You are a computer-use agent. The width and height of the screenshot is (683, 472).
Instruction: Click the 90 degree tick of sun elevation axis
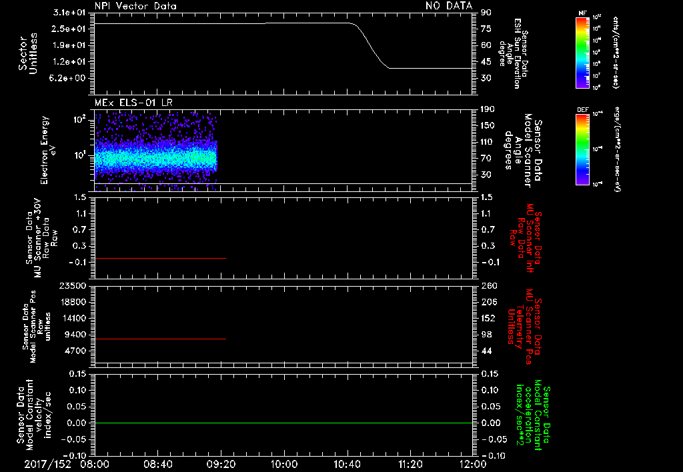[x=486, y=13]
